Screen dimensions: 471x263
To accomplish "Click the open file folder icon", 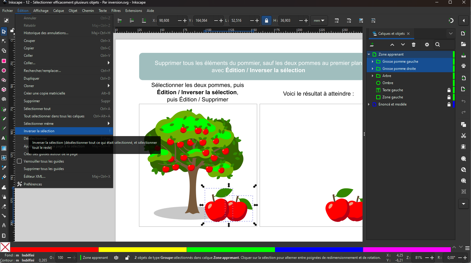I will point(463,44).
